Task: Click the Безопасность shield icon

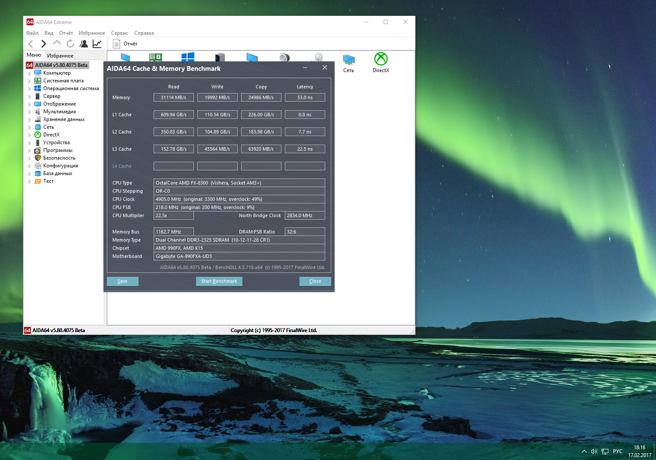Action: coord(38,158)
